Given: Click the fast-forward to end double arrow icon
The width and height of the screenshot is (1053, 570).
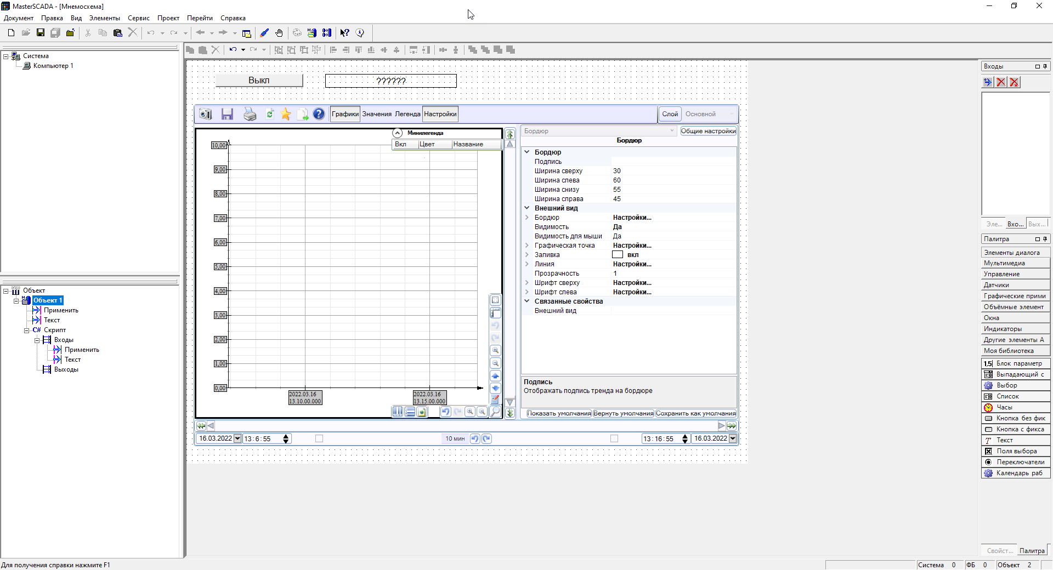Looking at the screenshot, I should pos(732,426).
